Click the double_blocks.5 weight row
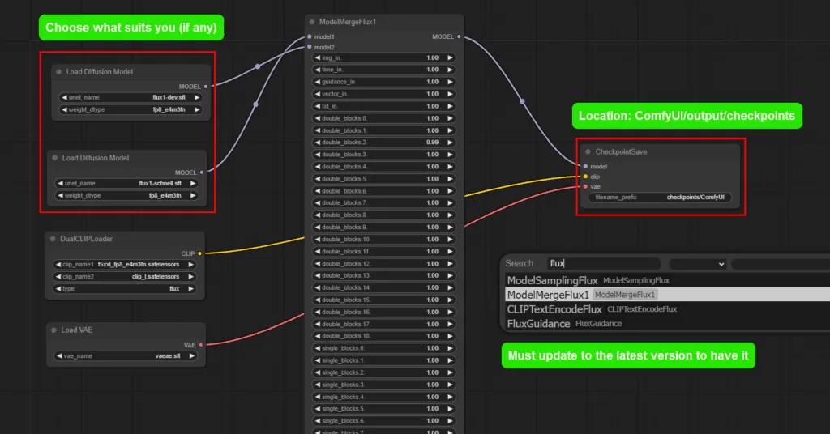The height and width of the screenshot is (434, 830). (x=383, y=179)
